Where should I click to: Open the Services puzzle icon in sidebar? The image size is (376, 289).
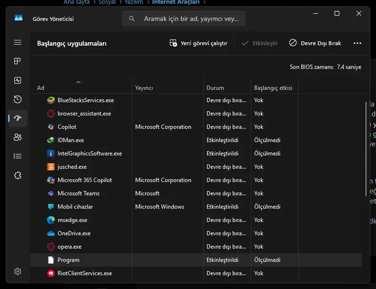[x=18, y=175]
